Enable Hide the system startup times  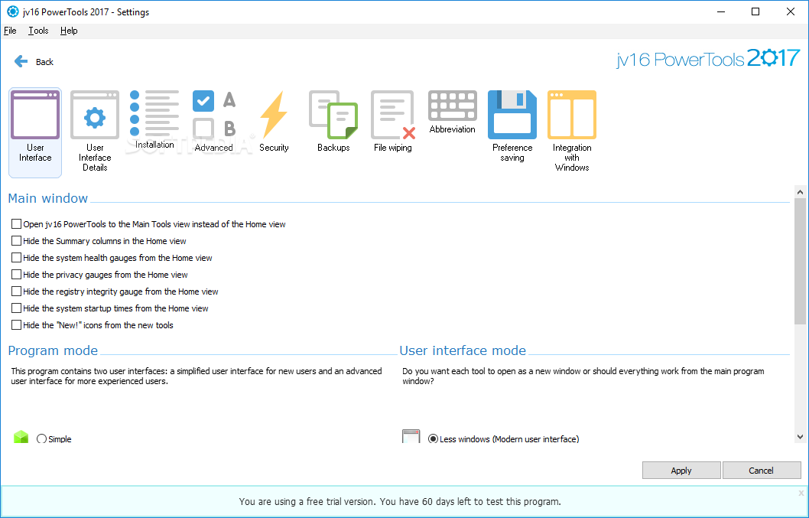tap(17, 308)
